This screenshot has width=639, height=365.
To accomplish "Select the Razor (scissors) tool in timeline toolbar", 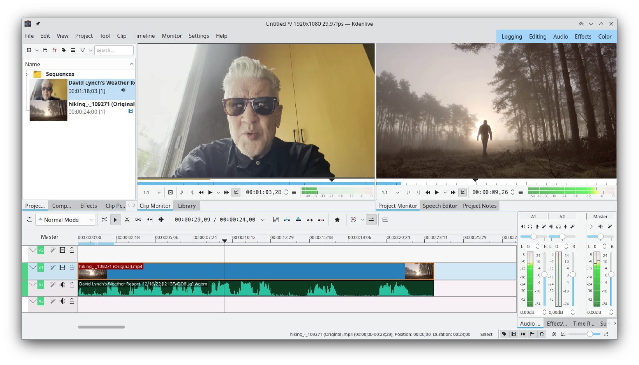I will 127,220.
